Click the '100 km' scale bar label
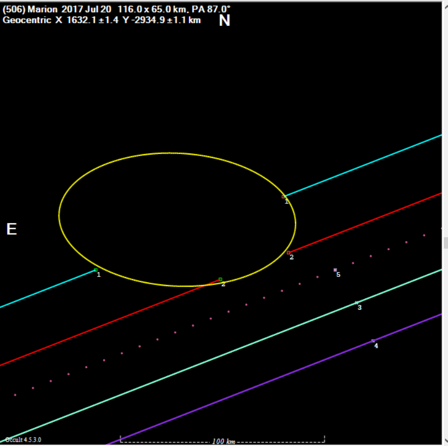 (x=223, y=441)
